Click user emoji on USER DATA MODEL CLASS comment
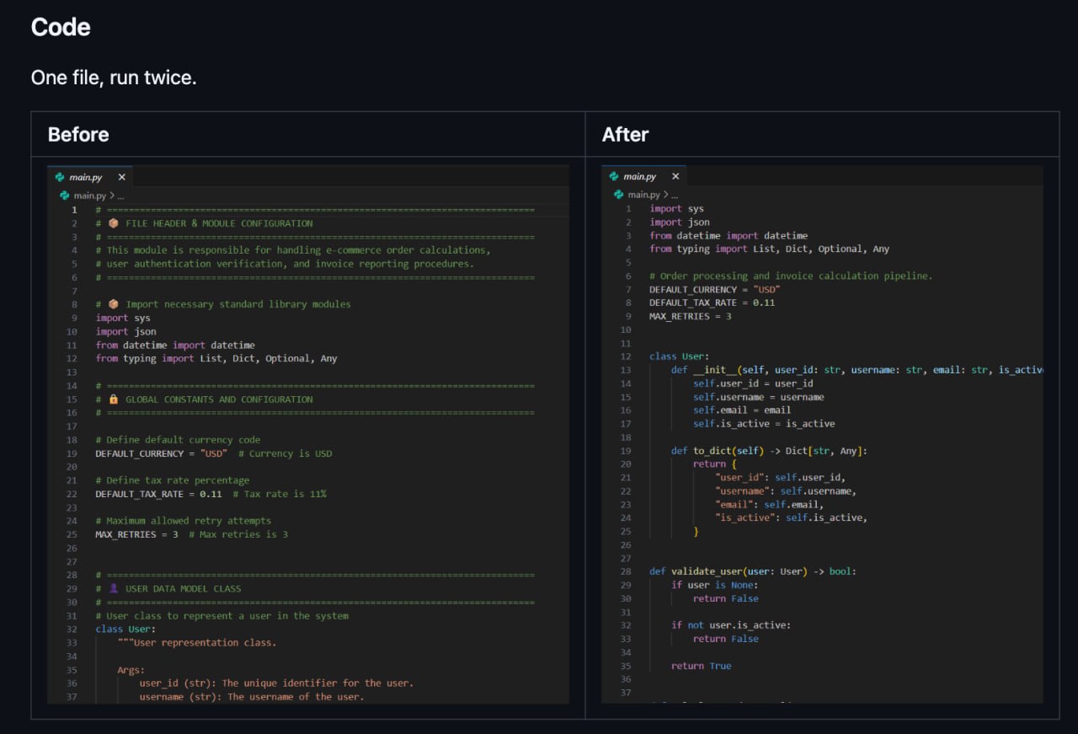The image size is (1078, 734). point(113,588)
